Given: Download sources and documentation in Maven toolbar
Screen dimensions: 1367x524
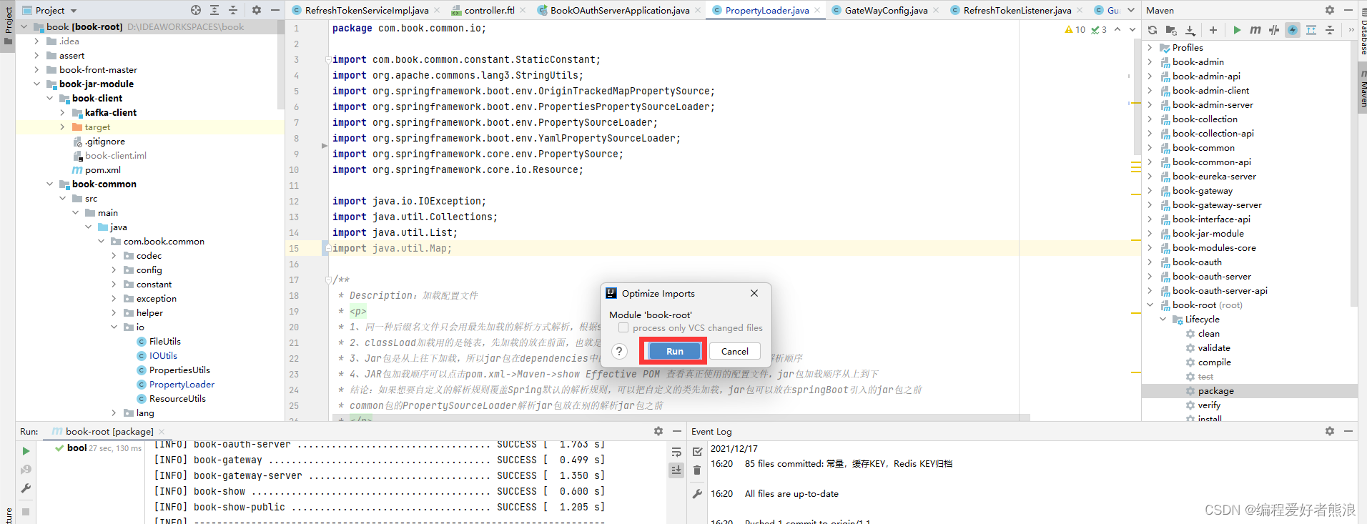Looking at the screenshot, I should click(1190, 30).
